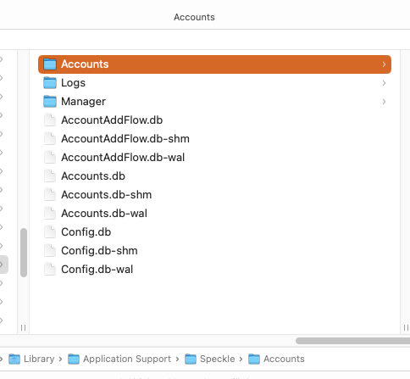Screen dimensions: 410x379
Task: Expand the Manager folder chevron
Action: click(384, 102)
